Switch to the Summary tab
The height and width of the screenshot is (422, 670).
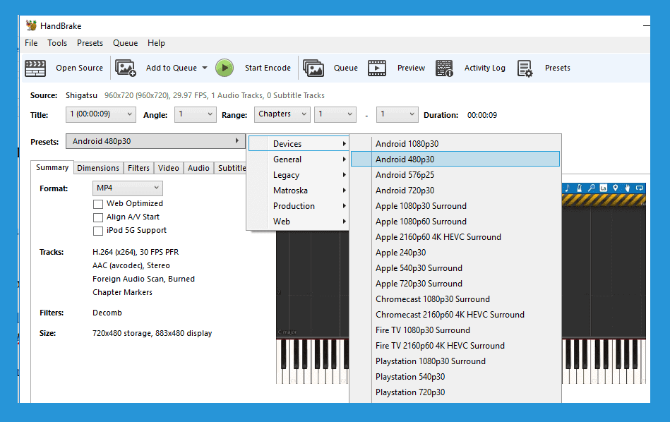(52, 167)
